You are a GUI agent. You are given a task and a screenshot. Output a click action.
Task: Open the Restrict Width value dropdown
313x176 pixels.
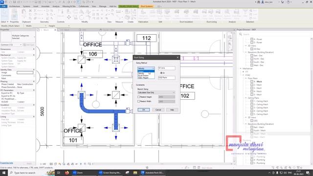pyautogui.click(x=167, y=101)
